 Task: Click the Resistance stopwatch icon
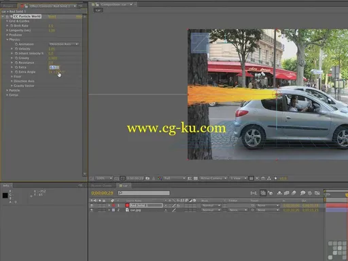coord(16,63)
